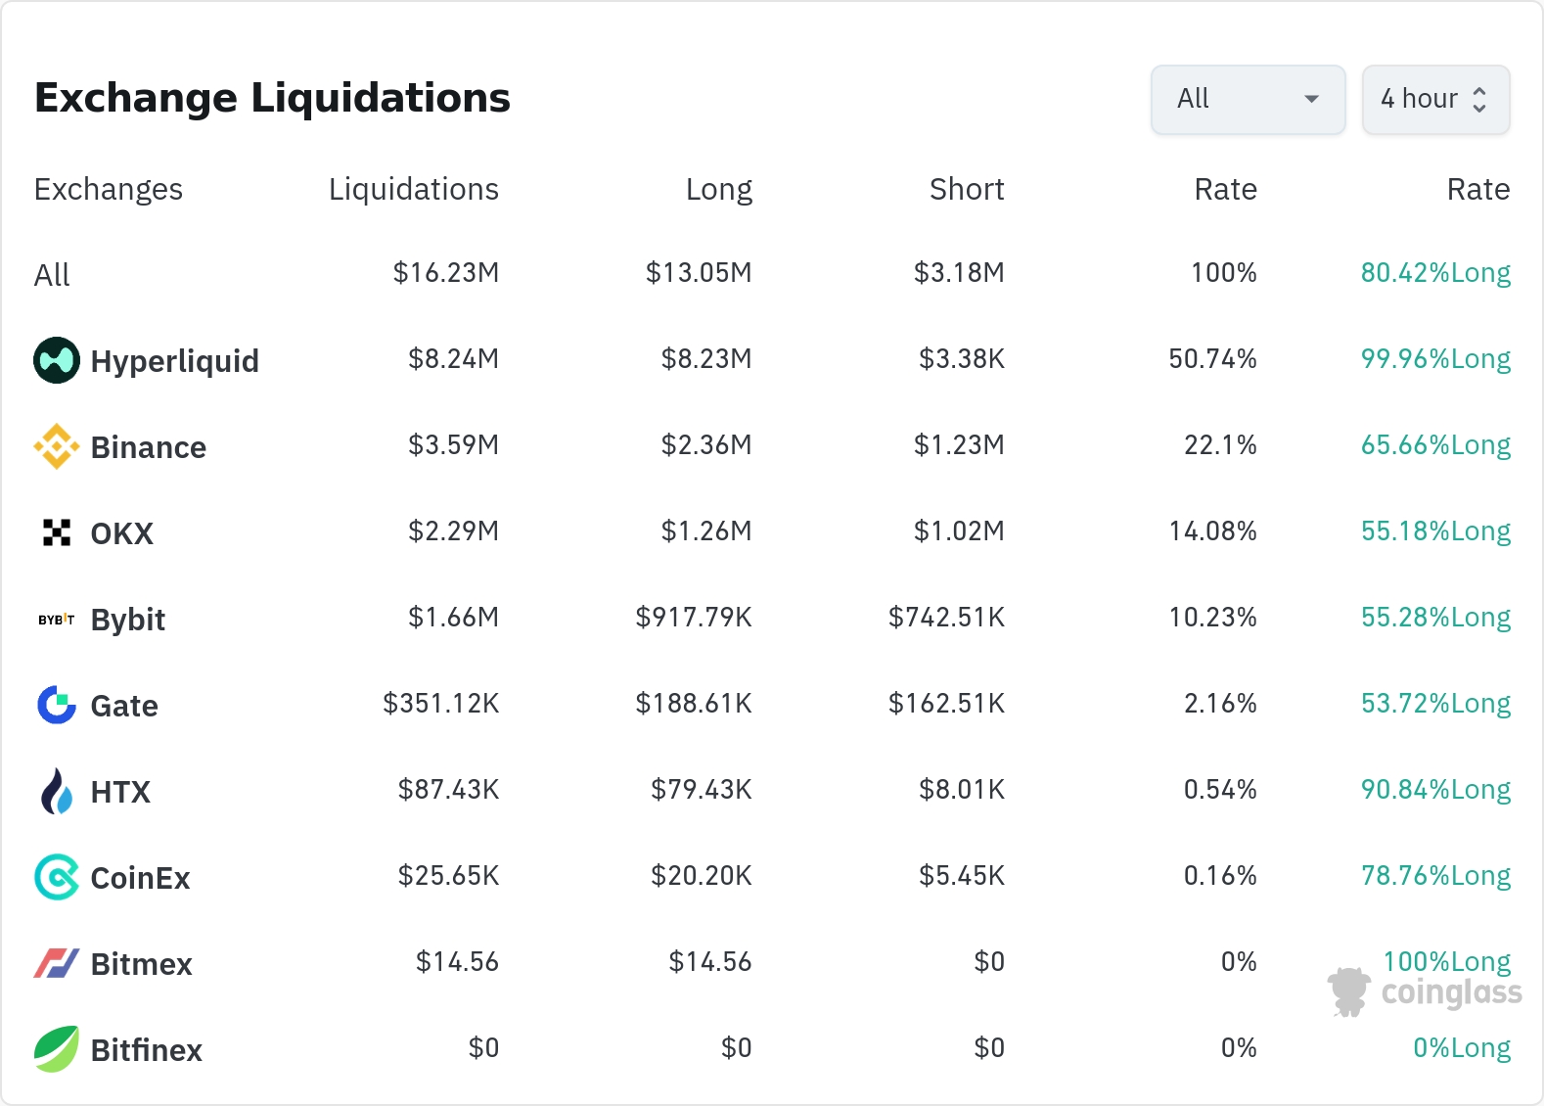Click the Hyperliquid exchange logo icon
The image size is (1544, 1106).
57,360
